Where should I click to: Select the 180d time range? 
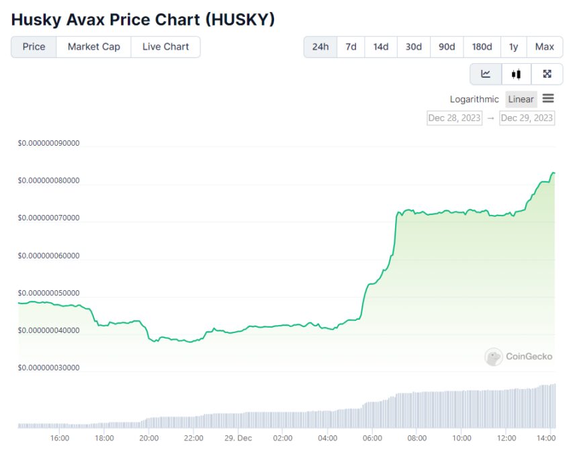tap(482, 47)
